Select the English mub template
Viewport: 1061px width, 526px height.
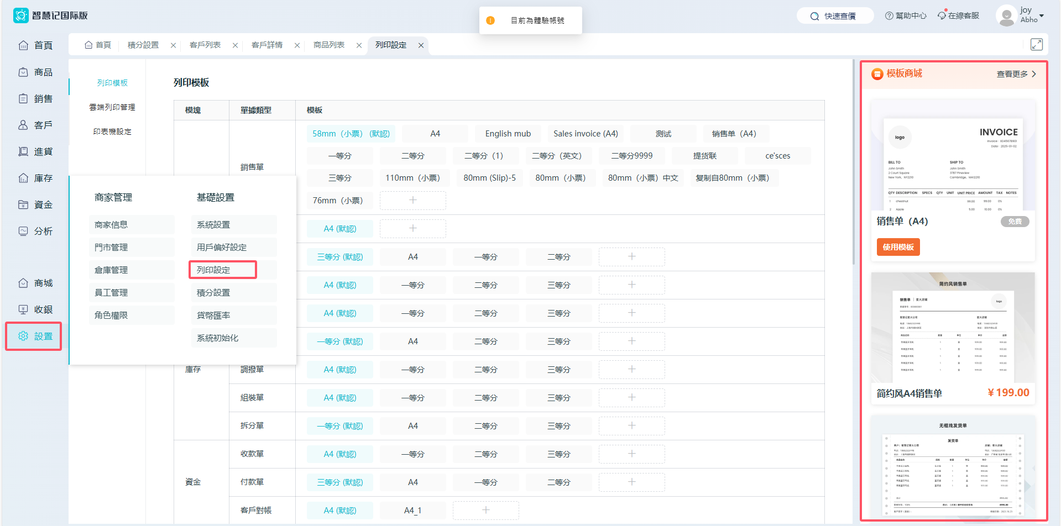pyautogui.click(x=508, y=134)
